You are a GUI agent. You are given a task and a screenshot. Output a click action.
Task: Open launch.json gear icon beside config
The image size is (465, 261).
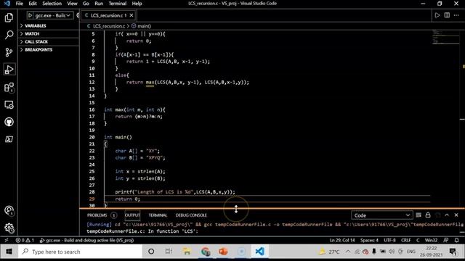pos(78,15)
